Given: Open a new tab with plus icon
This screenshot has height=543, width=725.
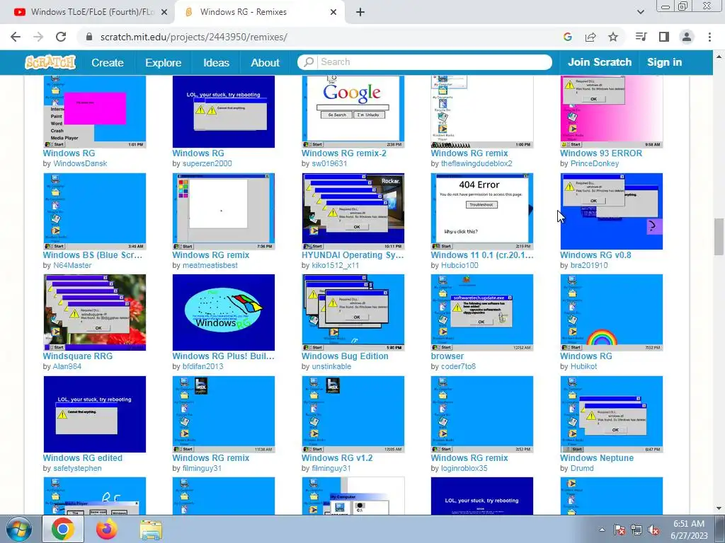Looking at the screenshot, I should tap(360, 13).
